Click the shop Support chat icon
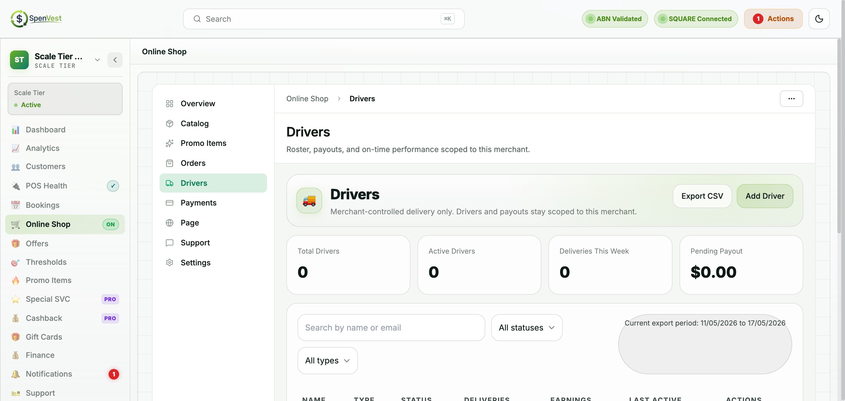This screenshot has height=401, width=845. [170, 243]
